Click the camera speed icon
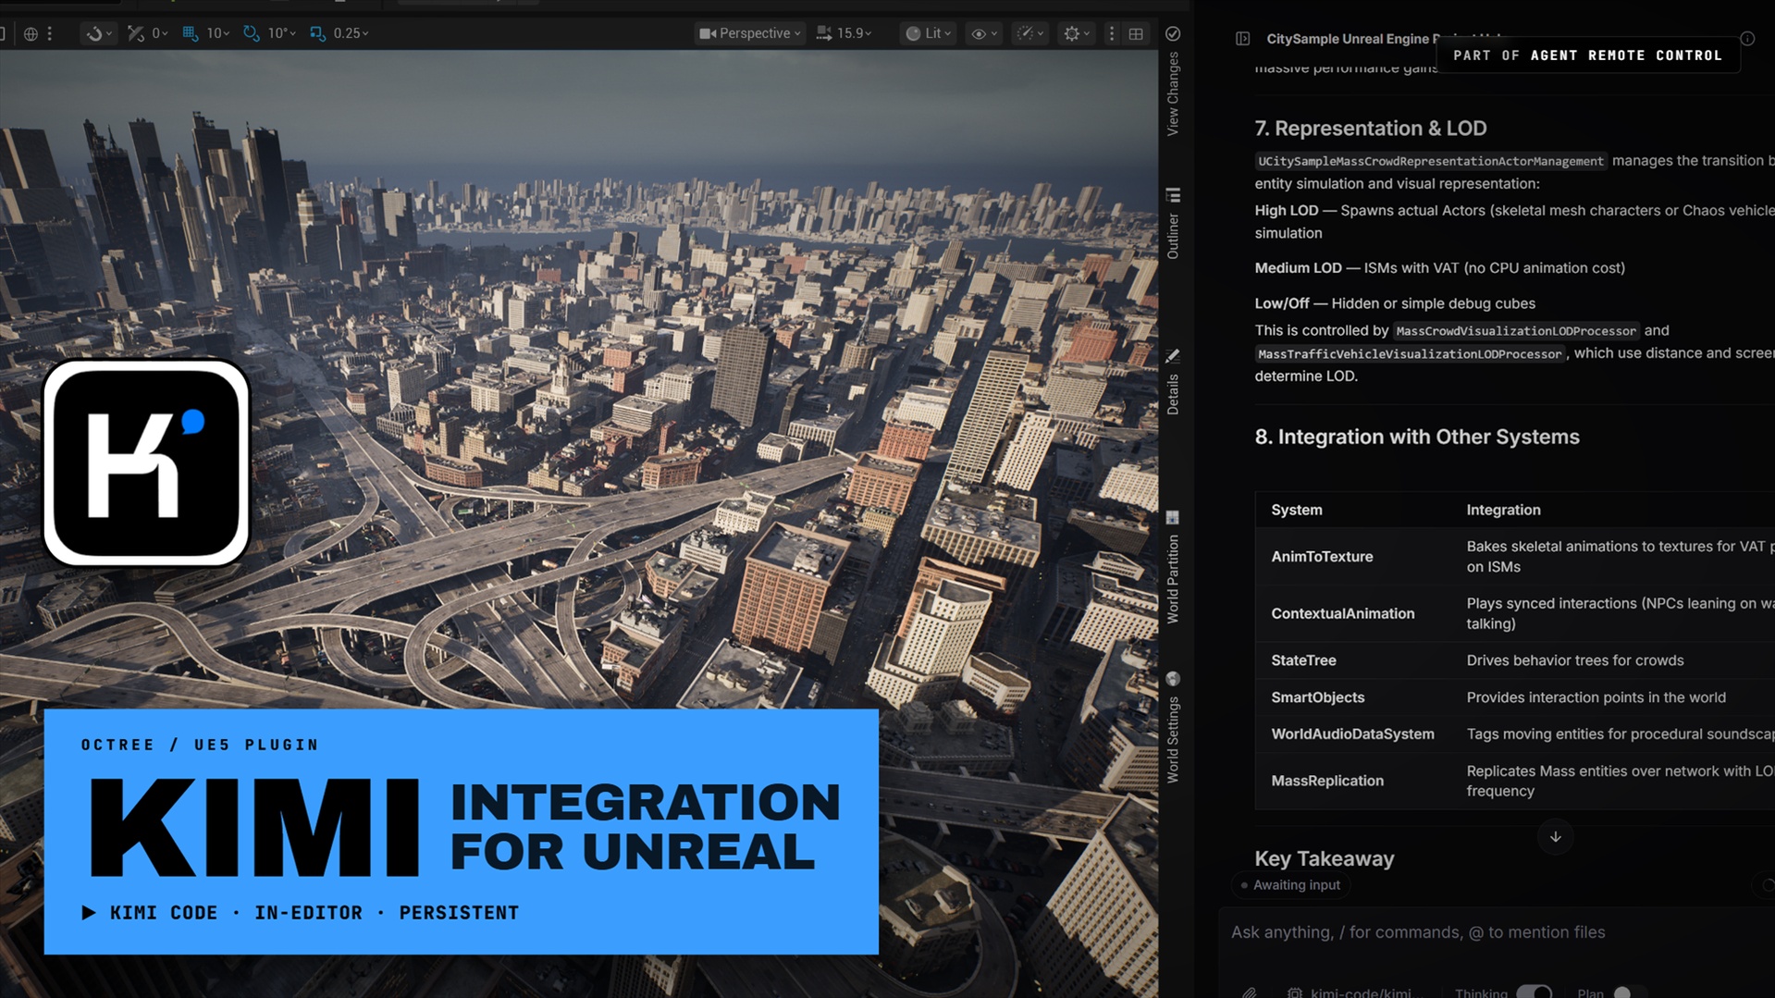 click(x=823, y=33)
